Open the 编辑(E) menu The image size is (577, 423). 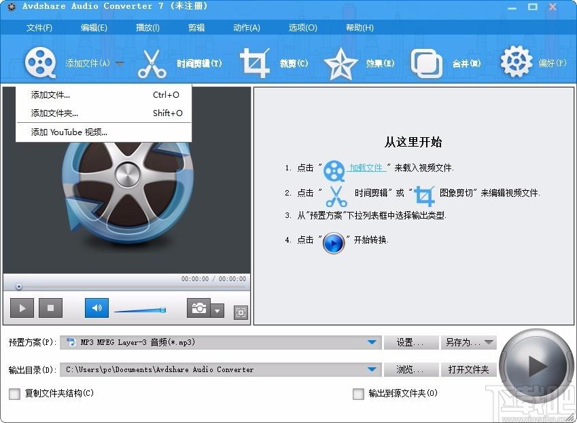click(94, 28)
